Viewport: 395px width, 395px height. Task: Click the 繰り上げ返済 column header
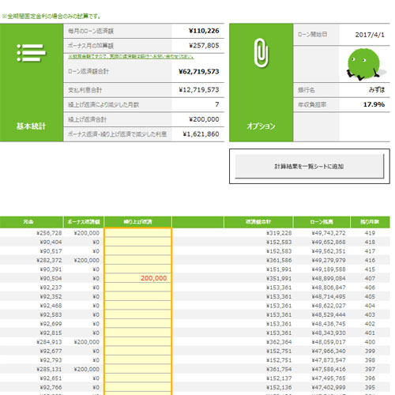pyautogui.click(x=138, y=222)
